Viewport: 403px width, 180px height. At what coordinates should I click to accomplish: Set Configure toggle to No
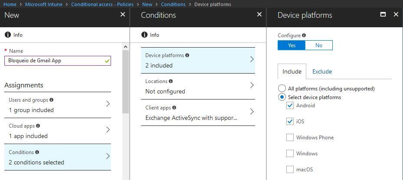tap(319, 45)
